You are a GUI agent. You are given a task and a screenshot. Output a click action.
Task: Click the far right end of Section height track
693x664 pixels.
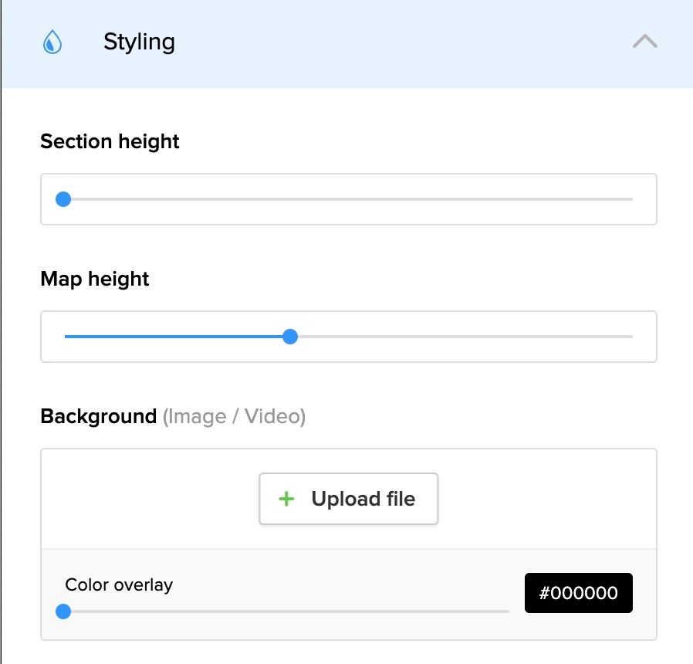click(x=630, y=199)
